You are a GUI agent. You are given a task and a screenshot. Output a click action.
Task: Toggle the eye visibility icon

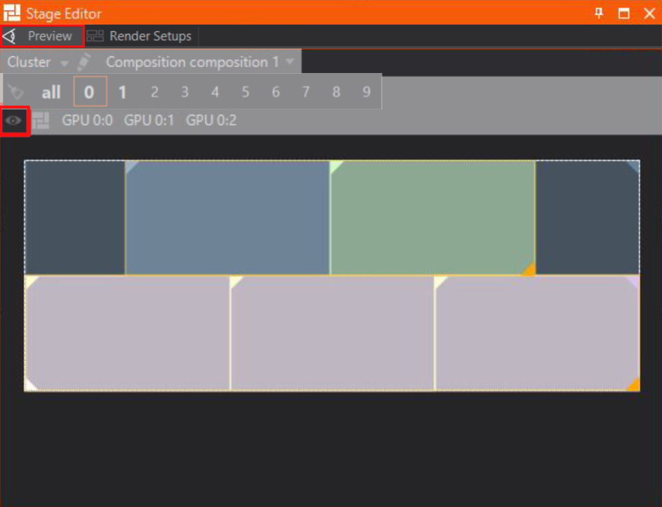tap(15, 121)
